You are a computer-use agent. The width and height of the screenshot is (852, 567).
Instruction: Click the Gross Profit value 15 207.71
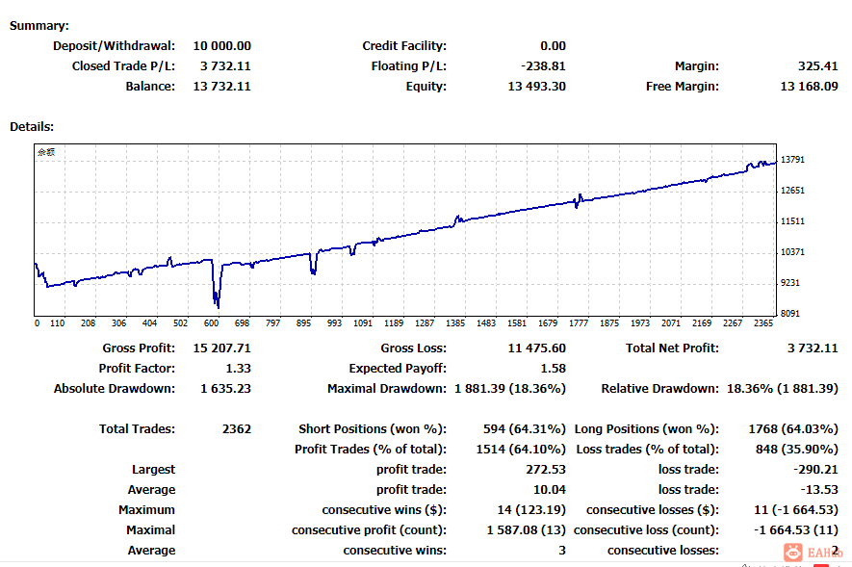point(221,348)
